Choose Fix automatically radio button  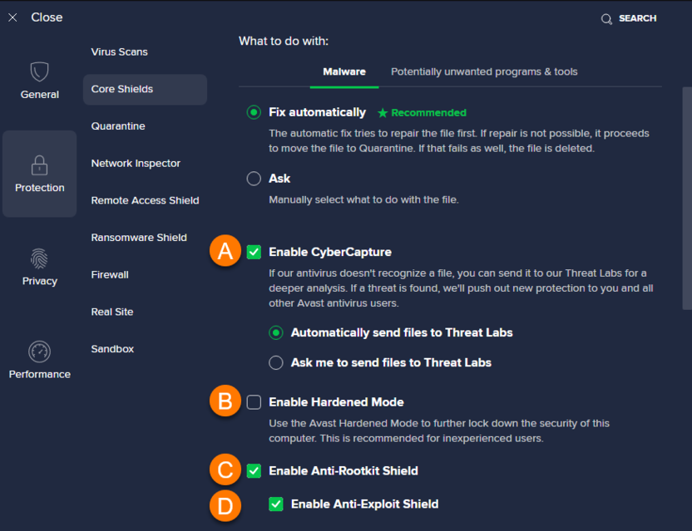point(254,112)
